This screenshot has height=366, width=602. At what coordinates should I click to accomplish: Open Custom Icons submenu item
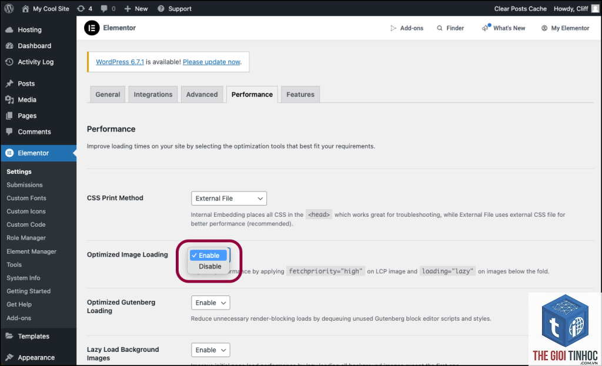(26, 211)
